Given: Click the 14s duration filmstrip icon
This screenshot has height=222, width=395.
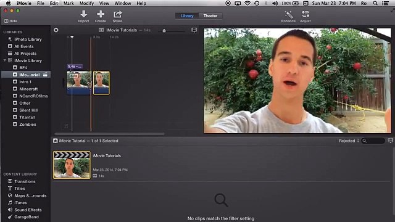Looking at the screenshot, I should (x=94, y=176).
